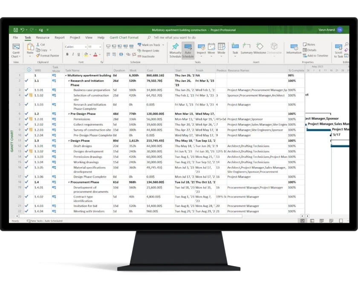358x287 pixels.
Task: Open the font color swatch menu
Action: point(95,54)
